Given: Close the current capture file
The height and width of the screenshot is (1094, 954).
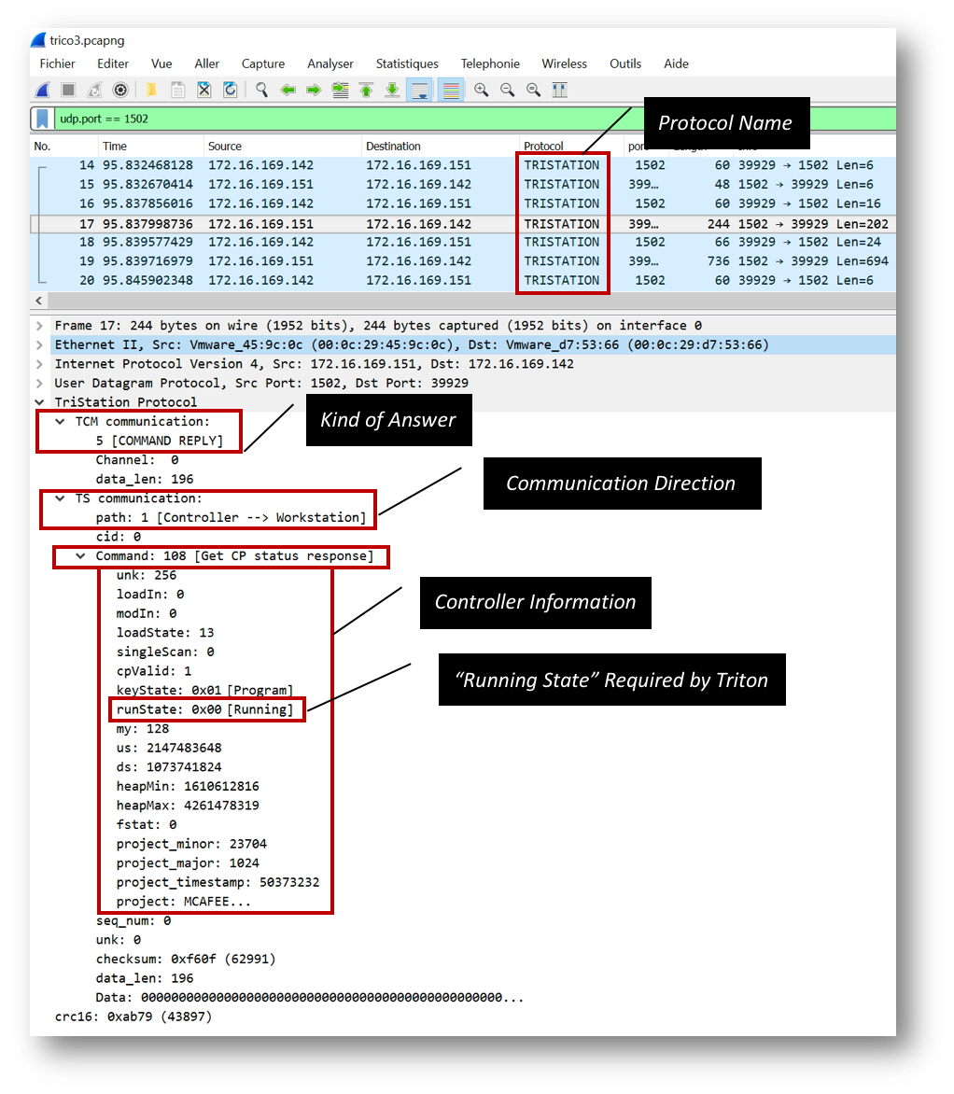Looking at the screenshot, I should point(203,90).
